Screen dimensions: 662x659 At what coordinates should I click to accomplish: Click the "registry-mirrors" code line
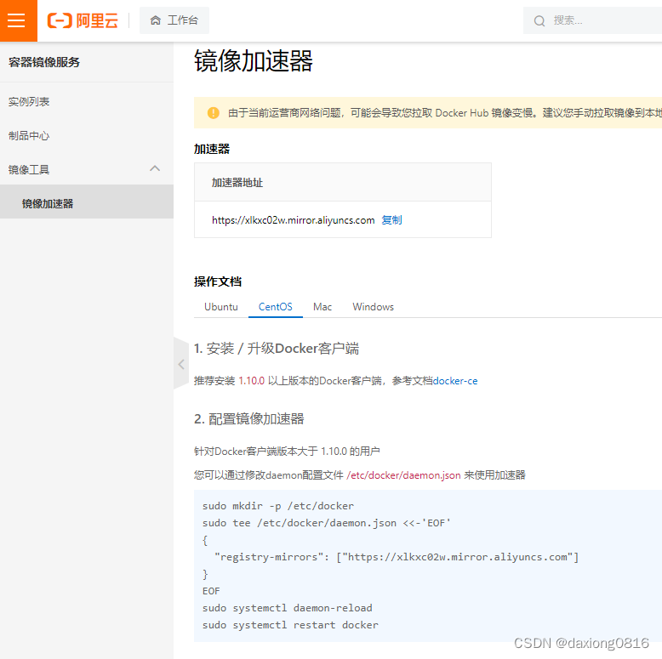(x=397, y=557)
